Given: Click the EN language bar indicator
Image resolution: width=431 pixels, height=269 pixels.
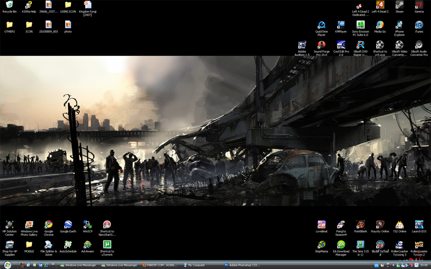Looking at the screenshot, I should [376, 265].
